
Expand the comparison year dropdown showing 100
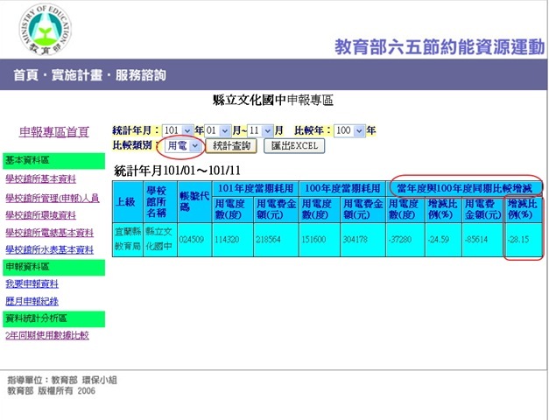click(348, 130)
